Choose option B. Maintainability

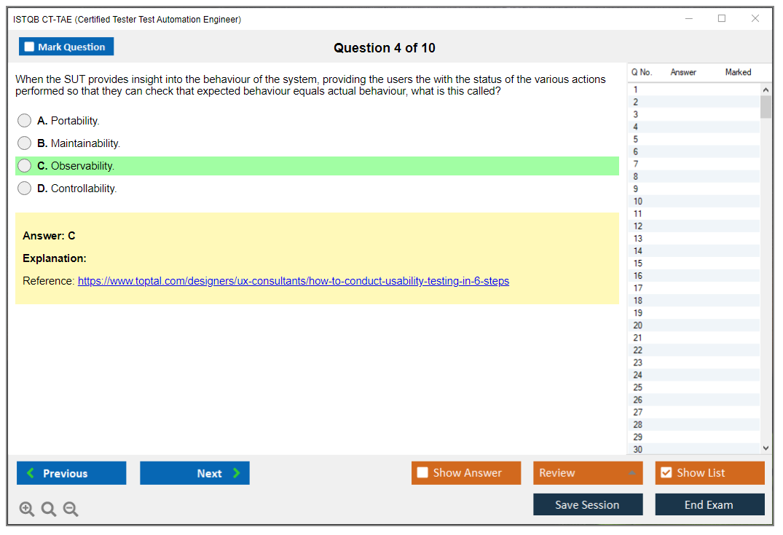click(25, 143)
